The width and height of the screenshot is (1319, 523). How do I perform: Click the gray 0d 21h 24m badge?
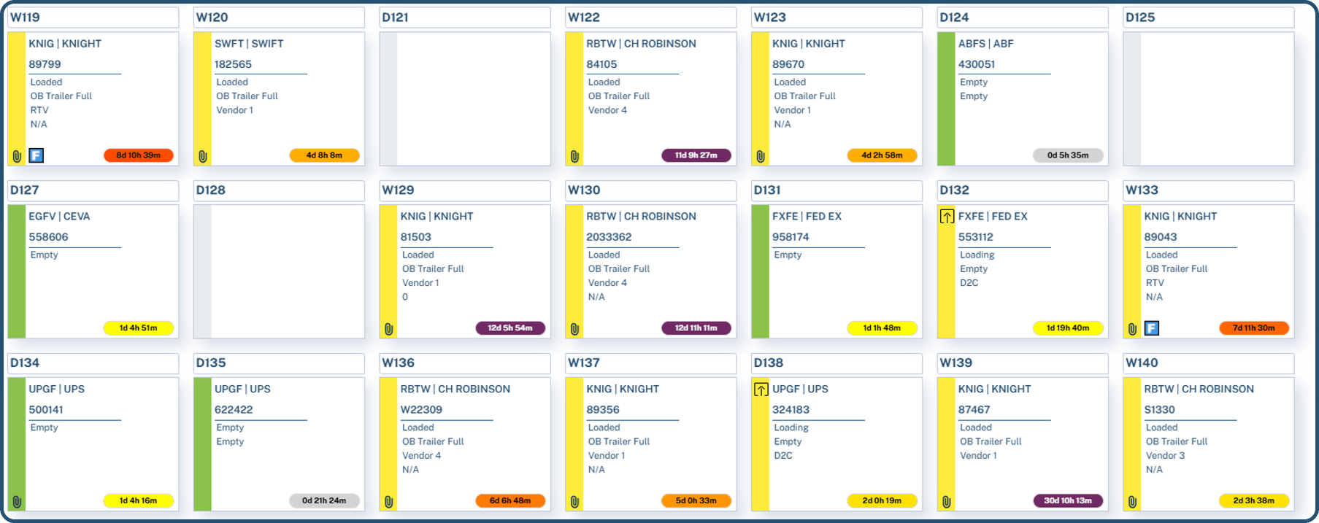324,501
